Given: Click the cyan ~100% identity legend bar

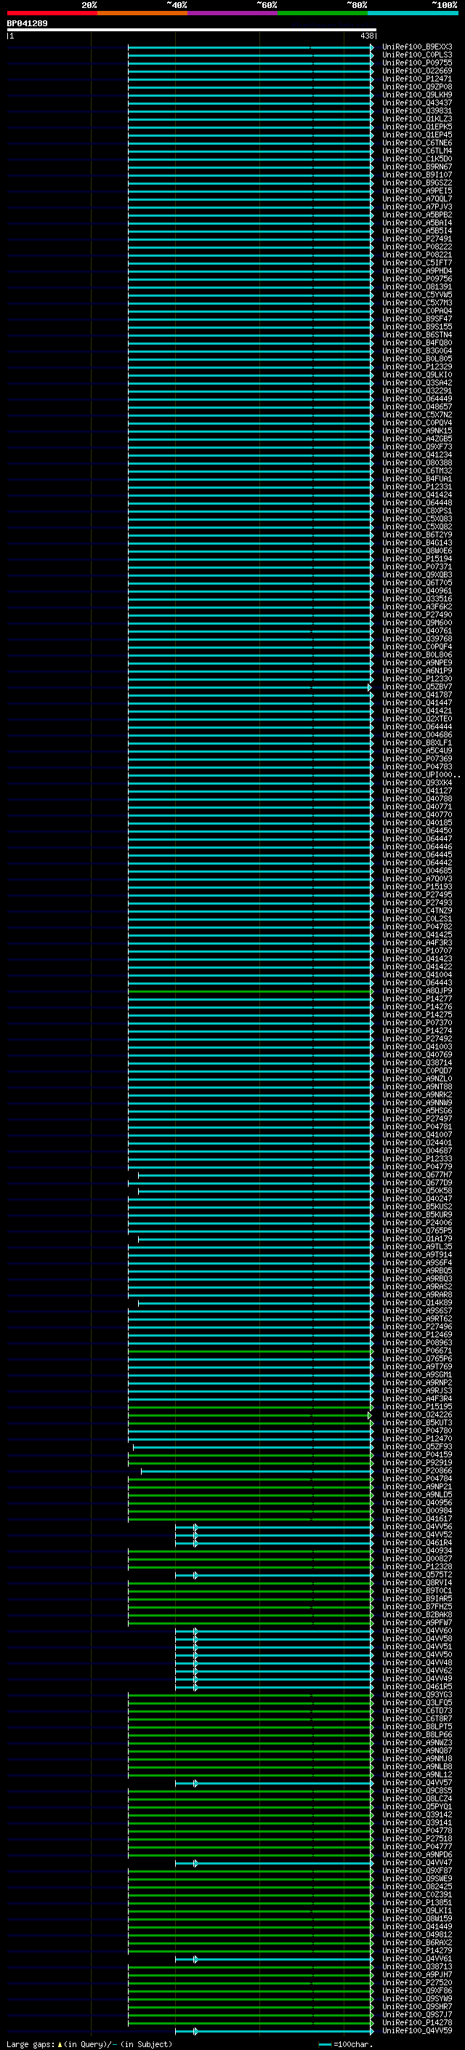Looking at the screenshot, I should tap(413, 14).
